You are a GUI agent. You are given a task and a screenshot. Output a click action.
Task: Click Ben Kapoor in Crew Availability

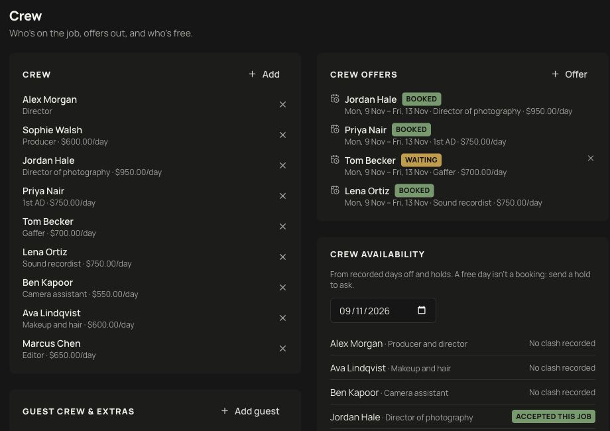click(355, 393)
